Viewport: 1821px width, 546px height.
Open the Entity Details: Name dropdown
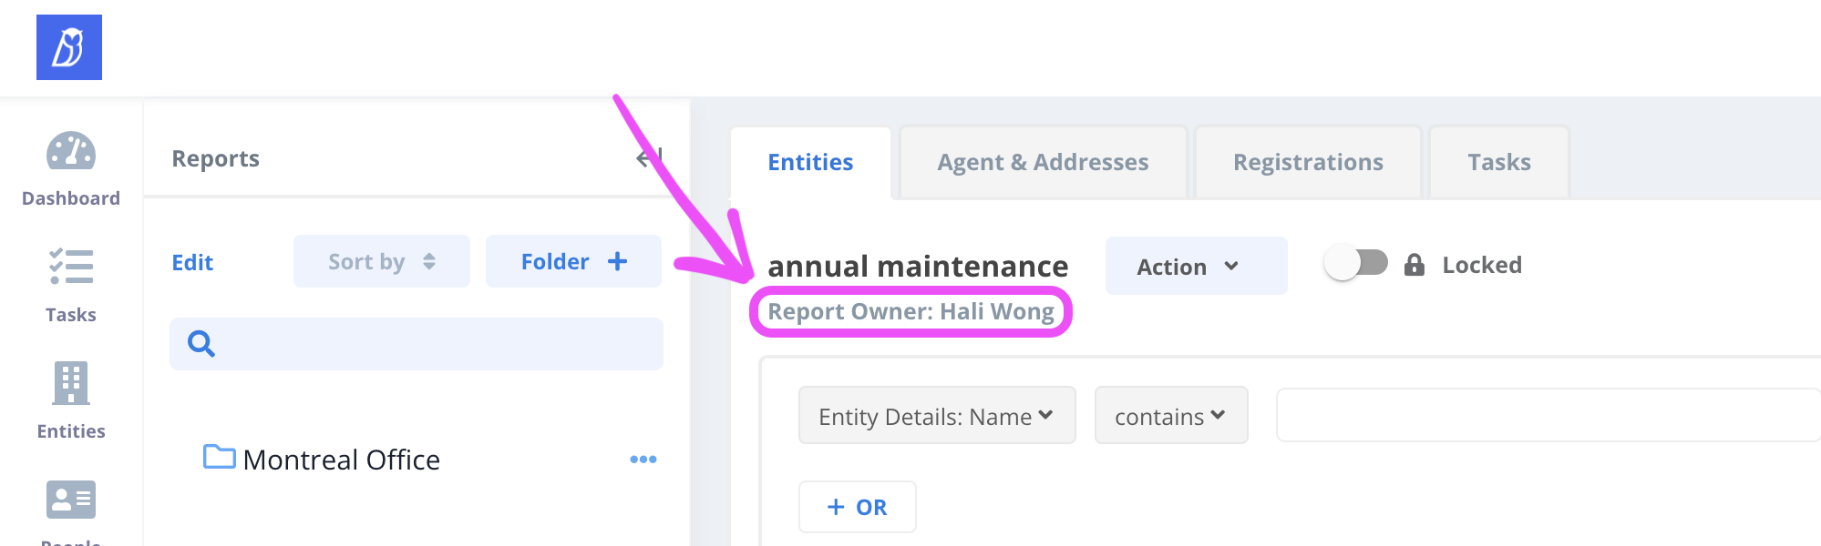coord(936,416)
